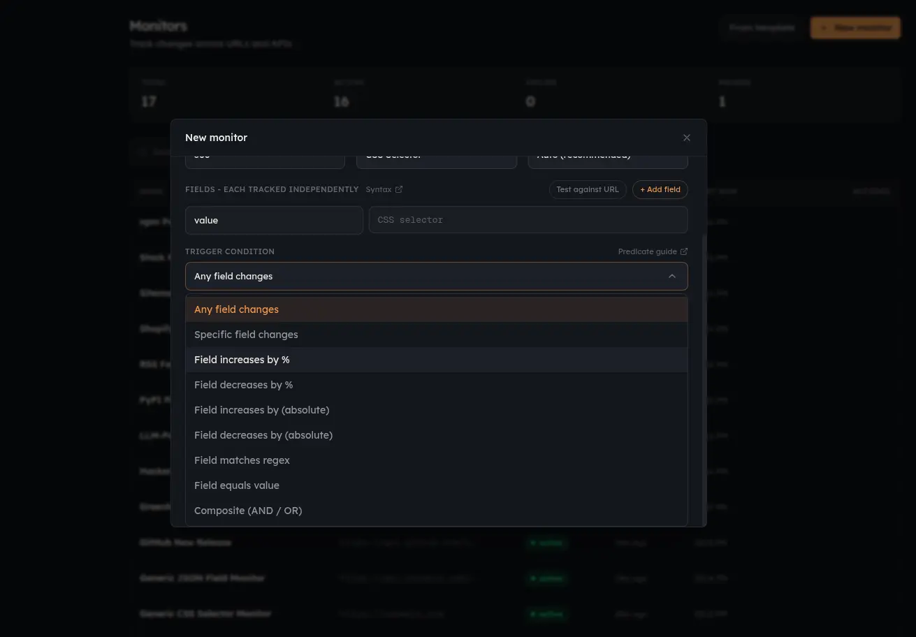The width and height of the screenshot is (916, 637).
Task: Select Any field changes option
Action: click(437, 309)
